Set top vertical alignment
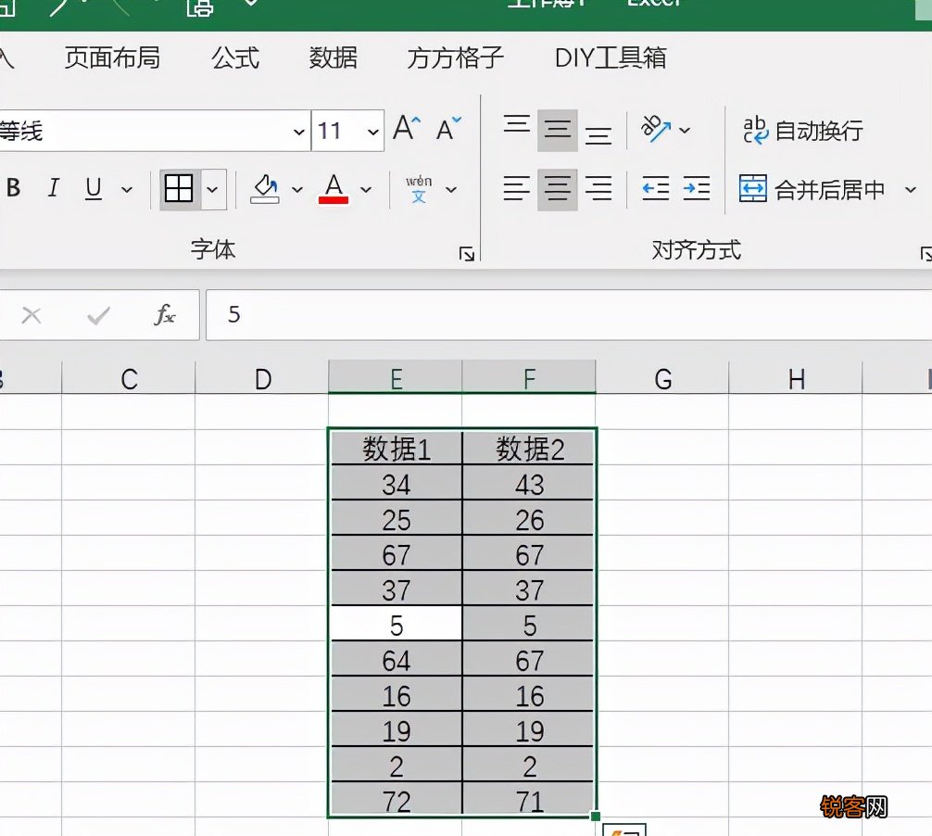932x836 pixels. point(517,124)
